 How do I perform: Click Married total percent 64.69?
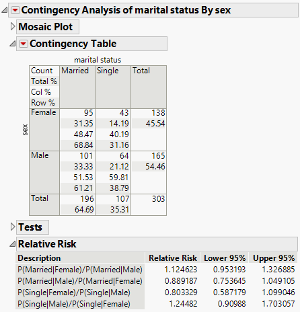pyautogui.click(x=84, y=210)
